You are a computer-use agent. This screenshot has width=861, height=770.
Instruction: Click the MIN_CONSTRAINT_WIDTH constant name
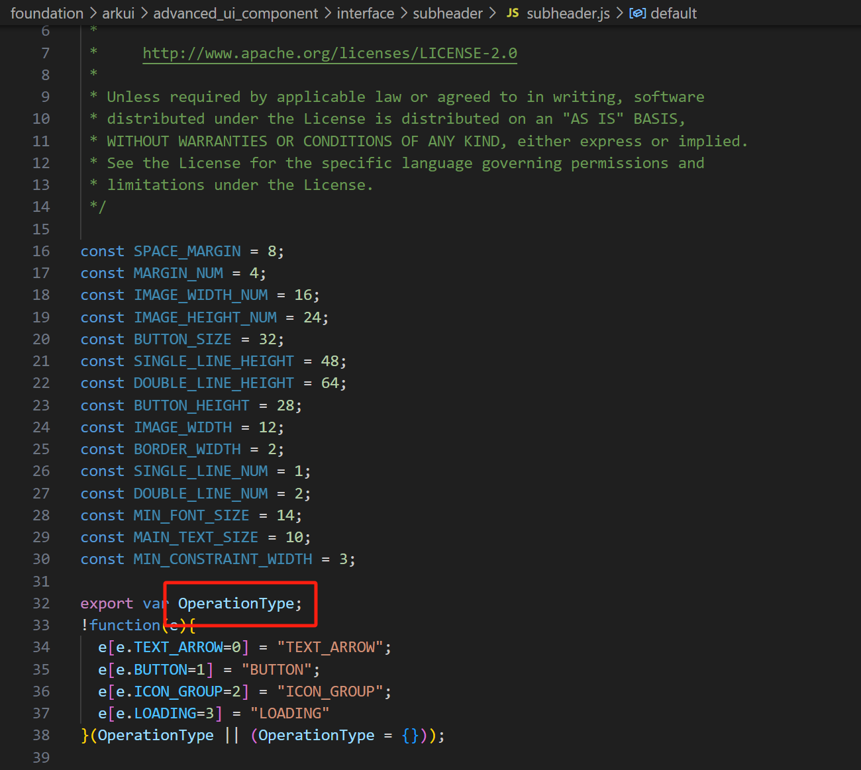223,559
